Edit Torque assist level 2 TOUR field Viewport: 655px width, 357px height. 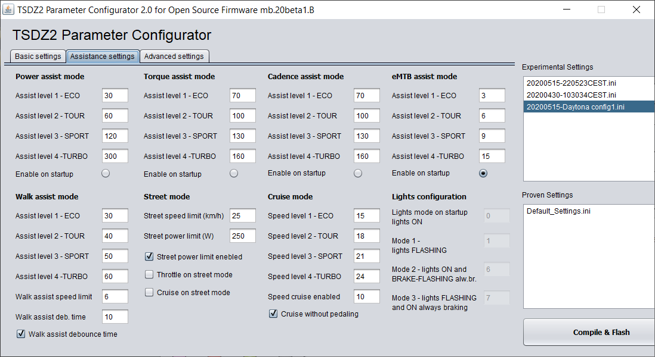[x=243, y=116]
